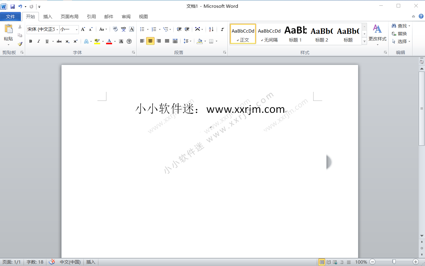Click the Format Painter brush icon
This screenshot has height=266, width=425.
(20, 44)
